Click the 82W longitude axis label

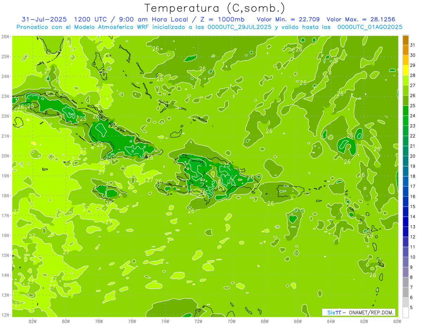coord(33,321)
